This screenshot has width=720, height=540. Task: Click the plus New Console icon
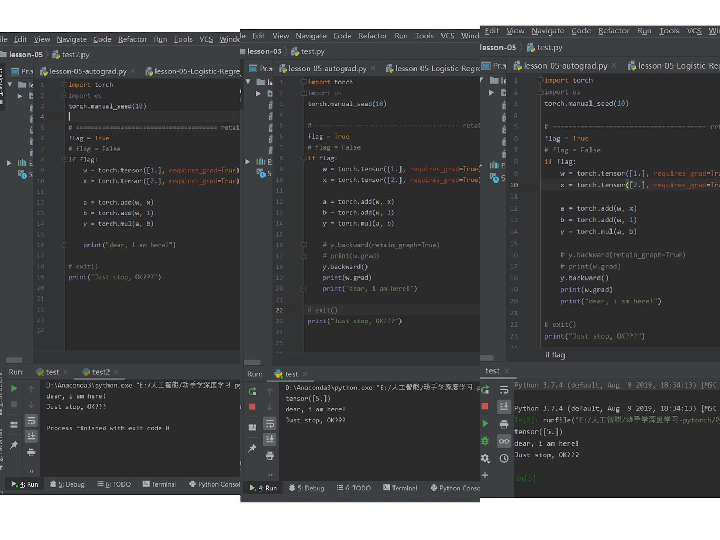485,475
